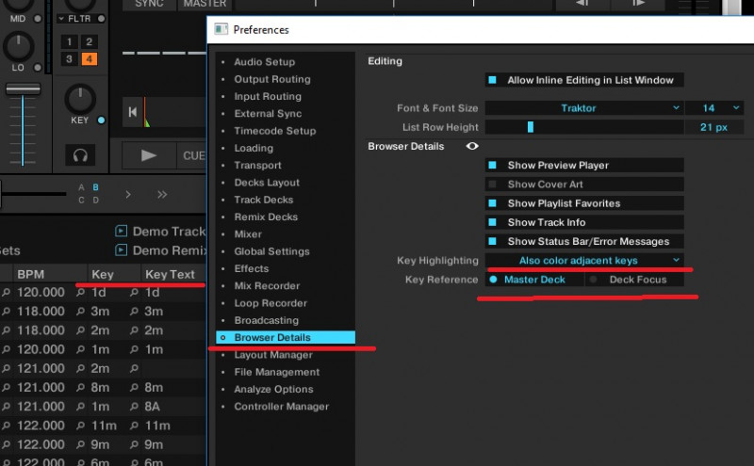The height and width of the screenshot is (466, 754).
Task: Click the playlist icon beside Demo Remix
Action: point(122,250)
